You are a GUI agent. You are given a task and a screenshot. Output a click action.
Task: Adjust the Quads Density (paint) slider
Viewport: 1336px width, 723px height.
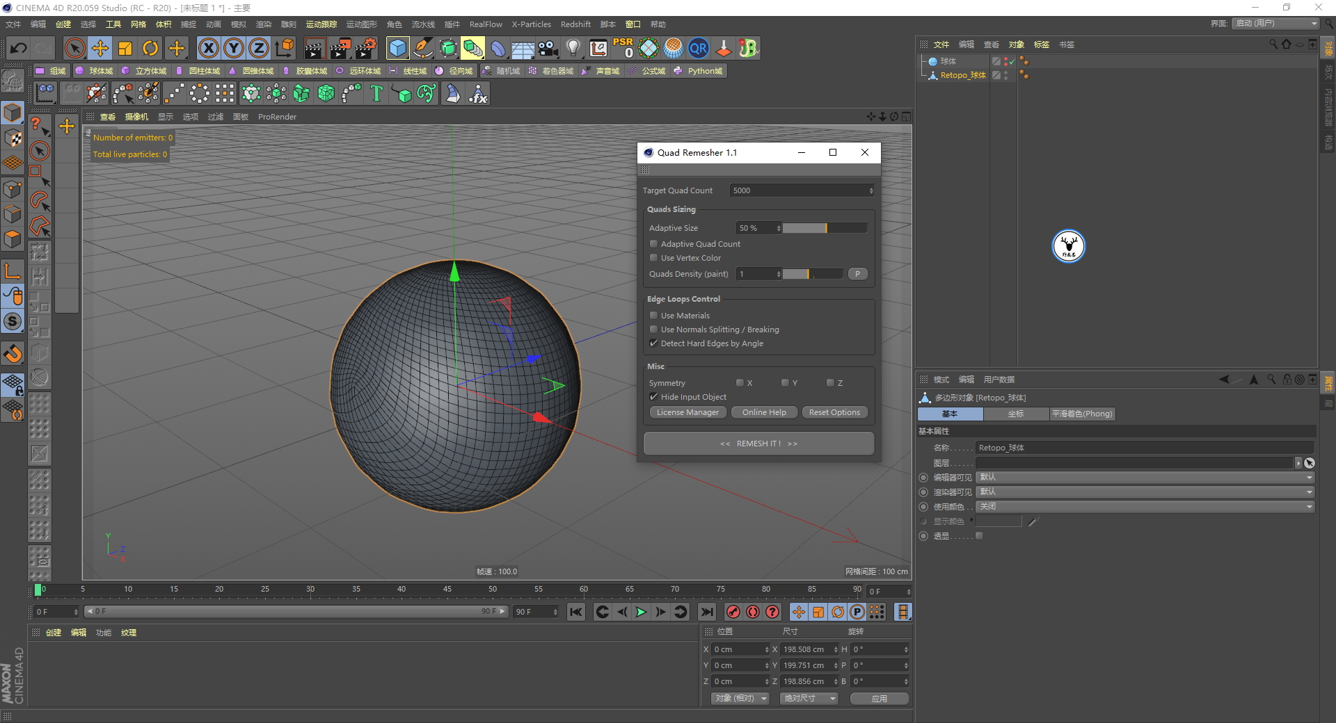click(813, 274)
